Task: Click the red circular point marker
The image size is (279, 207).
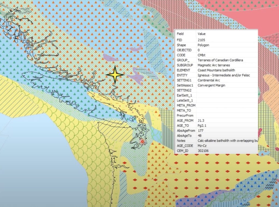Action: pyautogui.click(x=142, y=142)
